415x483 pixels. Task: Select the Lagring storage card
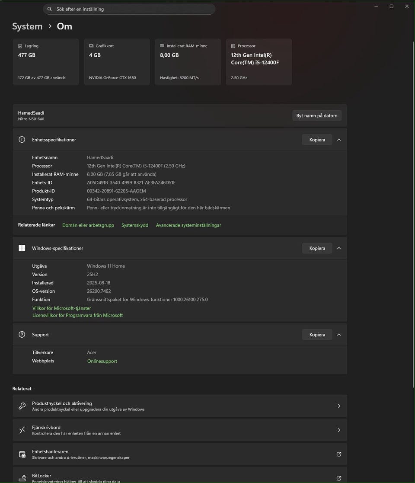click(46, 62)
